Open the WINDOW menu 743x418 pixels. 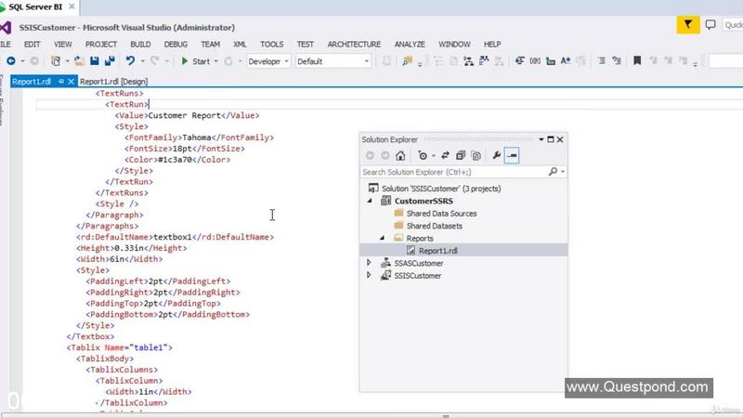tap(454, 44)
